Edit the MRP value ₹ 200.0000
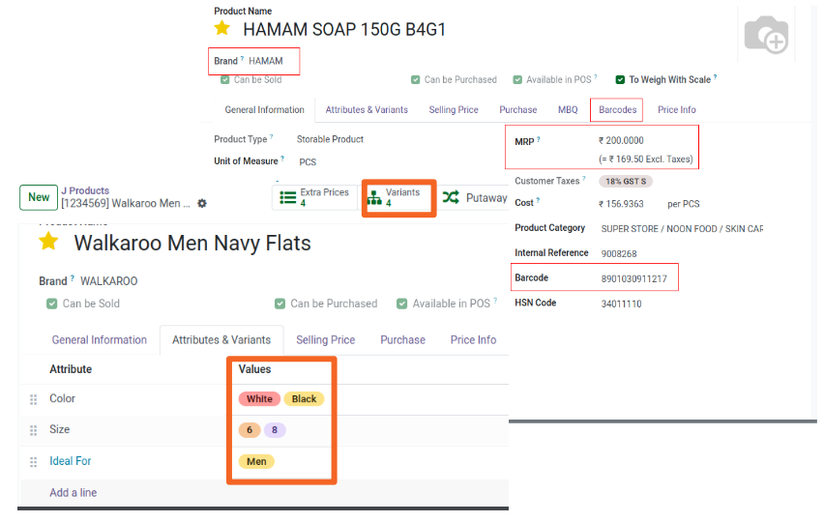This screenshot has width=824, height=522. pos(621,141)
